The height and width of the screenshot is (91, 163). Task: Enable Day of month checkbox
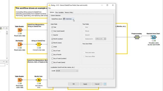(x=52, y=55)
